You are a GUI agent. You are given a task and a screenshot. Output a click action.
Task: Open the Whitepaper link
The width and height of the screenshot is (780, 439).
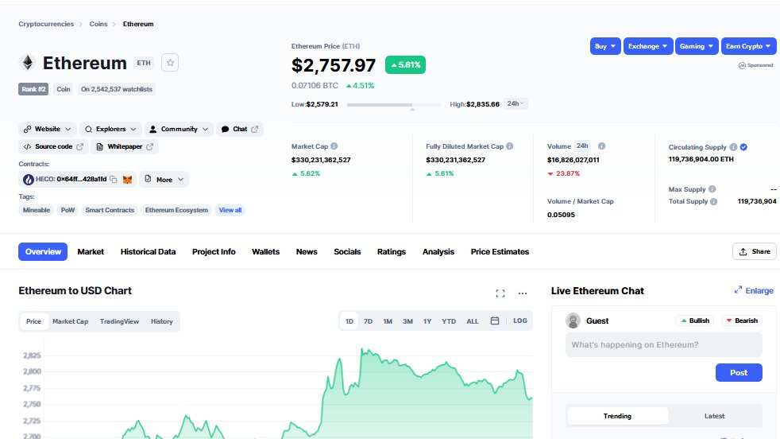[125, 146]
